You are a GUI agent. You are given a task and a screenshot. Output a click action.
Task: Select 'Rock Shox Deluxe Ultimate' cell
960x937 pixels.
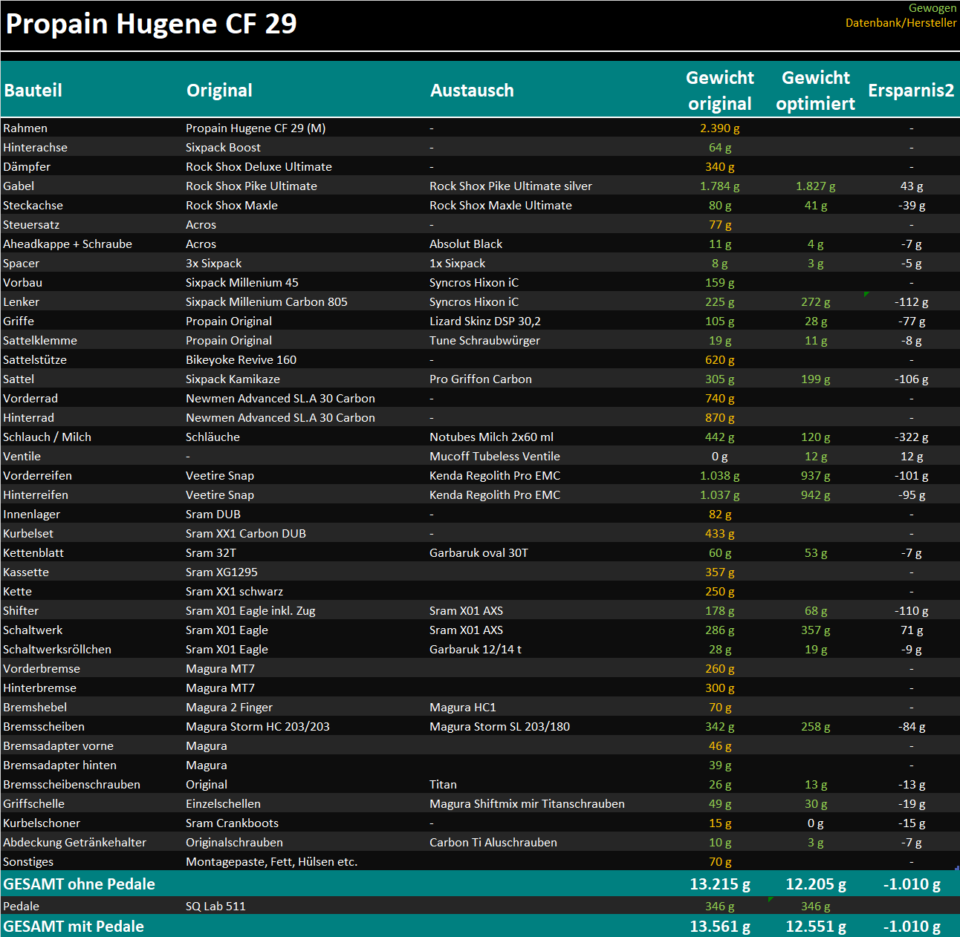pos(259,167)
